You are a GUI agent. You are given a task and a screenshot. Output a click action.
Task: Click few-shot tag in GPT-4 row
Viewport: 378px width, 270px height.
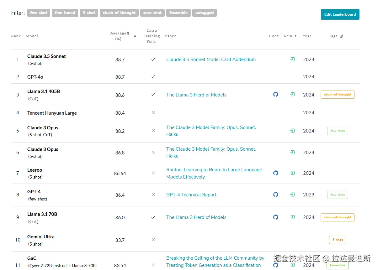click(x=338, y=195)
